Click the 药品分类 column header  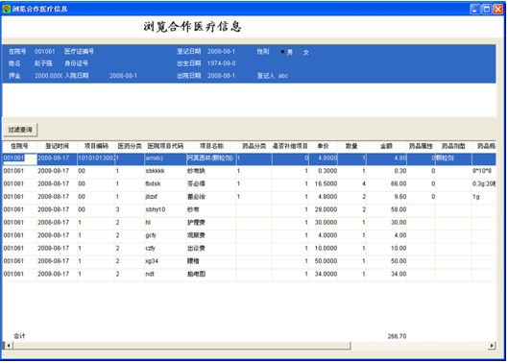(x=254, y=146)
